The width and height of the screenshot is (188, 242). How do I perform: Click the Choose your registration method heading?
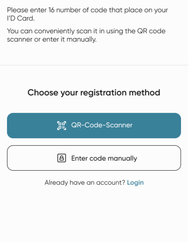coord(94,92)
